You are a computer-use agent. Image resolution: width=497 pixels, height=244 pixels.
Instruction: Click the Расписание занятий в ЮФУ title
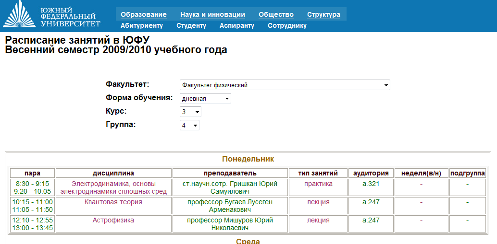[77, 40]
